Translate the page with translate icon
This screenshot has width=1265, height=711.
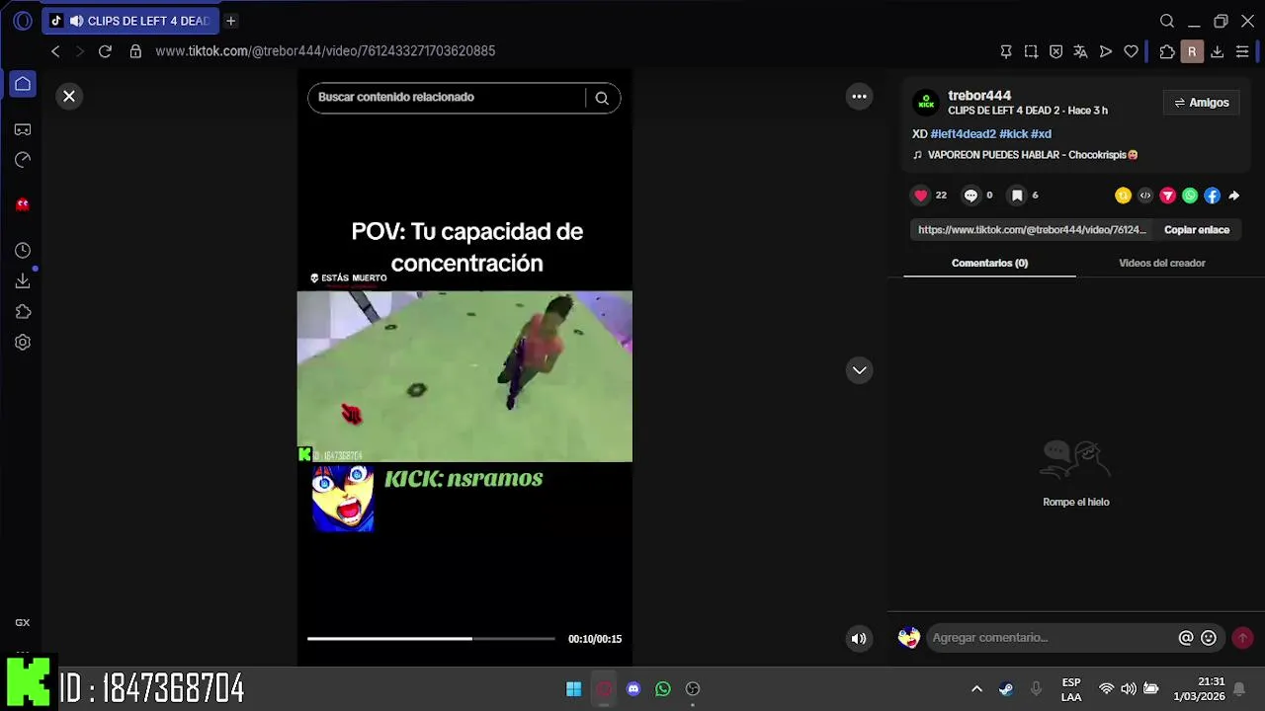(x=1080, y=51)
